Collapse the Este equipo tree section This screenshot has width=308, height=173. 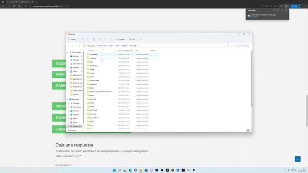pos(67,99)
